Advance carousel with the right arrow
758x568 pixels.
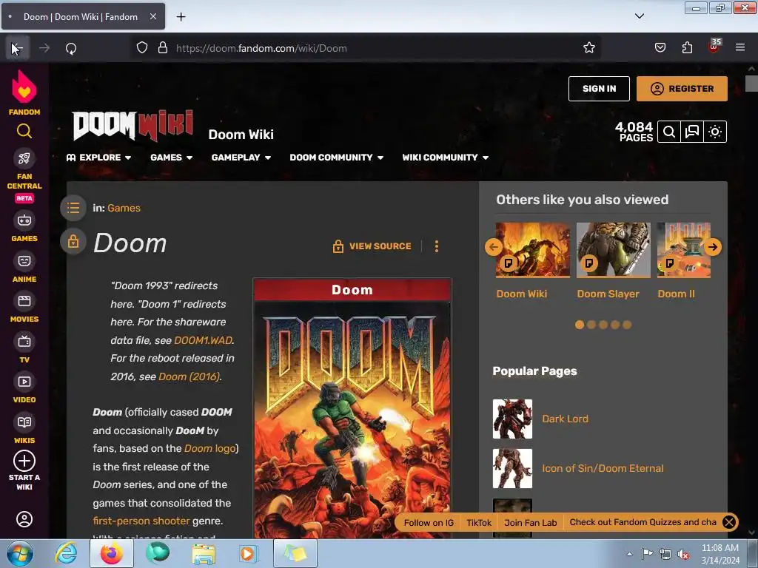coord(713,247)
